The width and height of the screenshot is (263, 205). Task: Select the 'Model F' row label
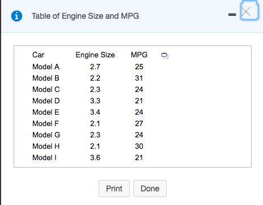[x=45, y=123]
